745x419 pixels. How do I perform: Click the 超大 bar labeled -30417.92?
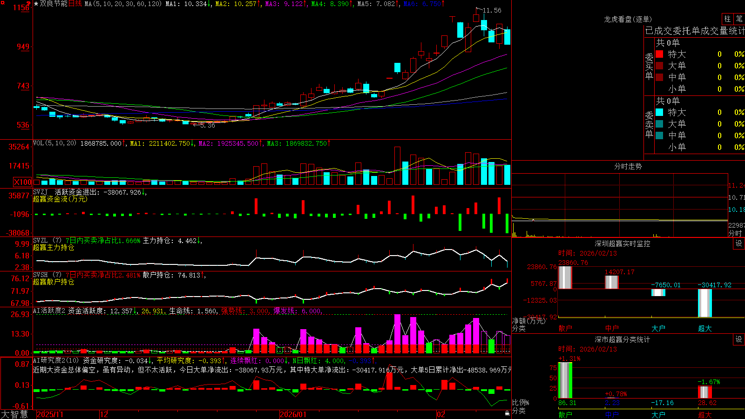point(704,303)
